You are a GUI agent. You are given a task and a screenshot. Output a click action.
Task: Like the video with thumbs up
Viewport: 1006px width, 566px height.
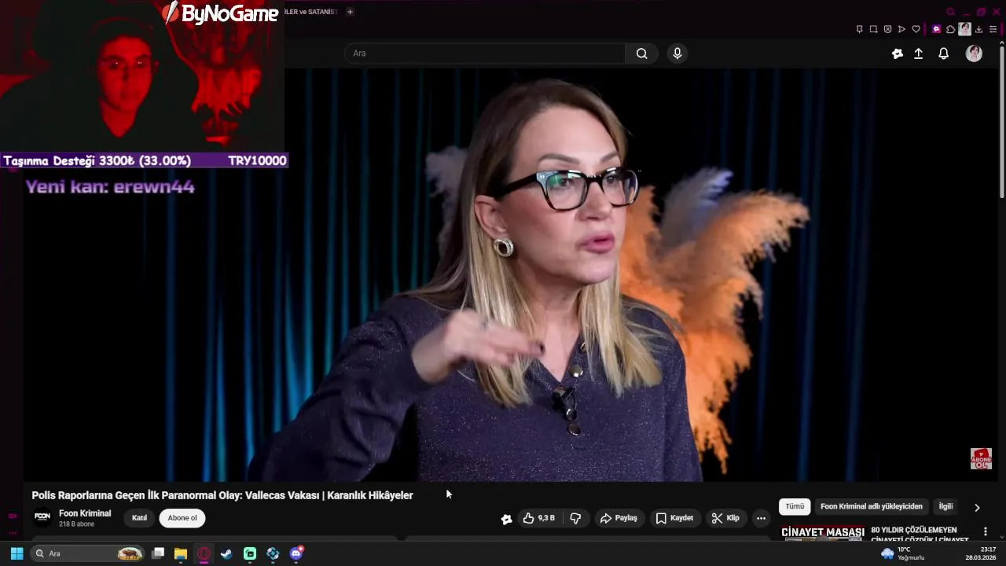[x=539, y=518]
